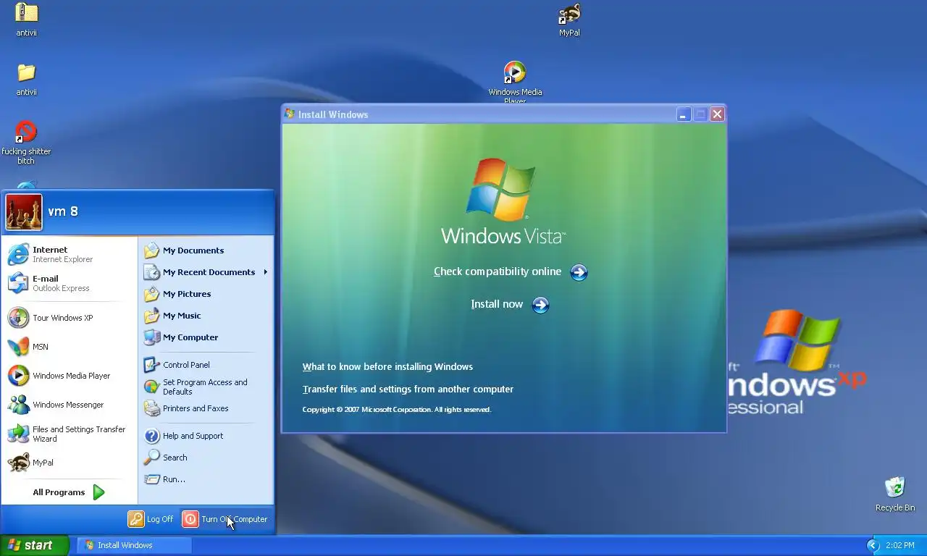Screen dimensions: 927x556
Task: Click the vm 8 user picture
Action: coord(24,212)
